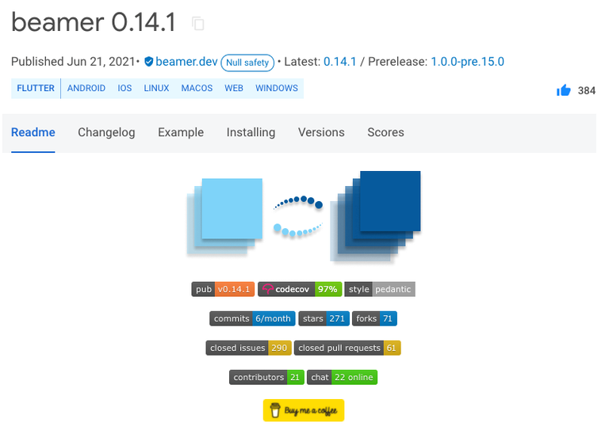Open the beamer.dev publisher link
The width and height of the screenshot is (609, 430).
(x=186, y=62)
